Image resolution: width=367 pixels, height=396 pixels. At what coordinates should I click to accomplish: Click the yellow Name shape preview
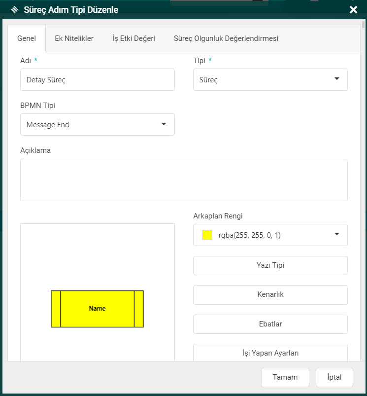[97, 309]
